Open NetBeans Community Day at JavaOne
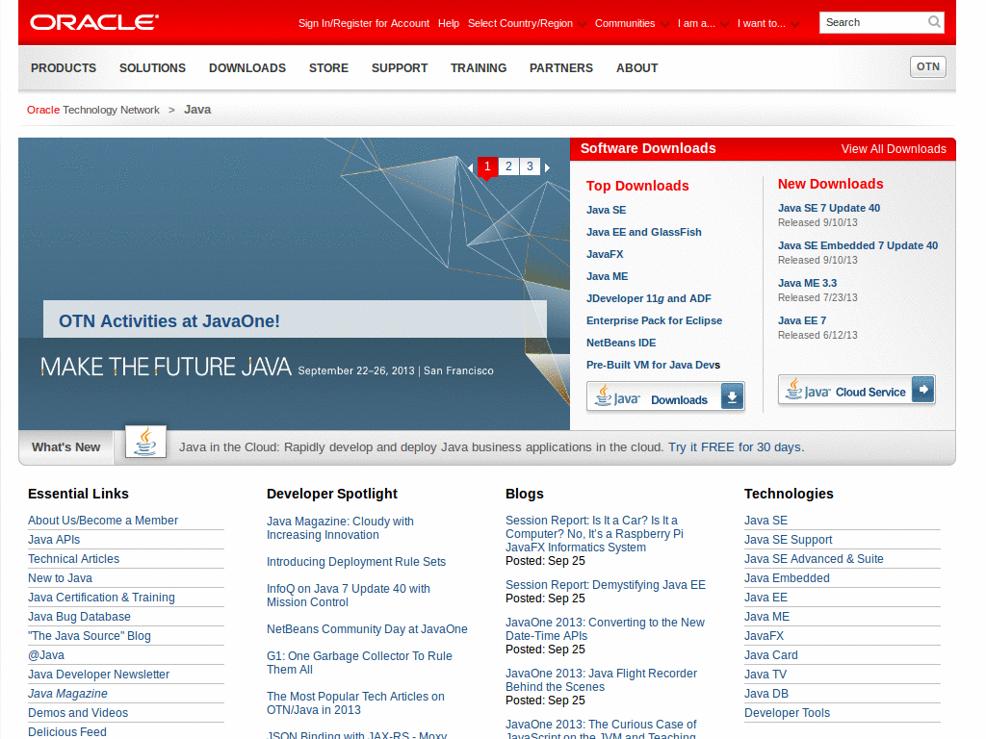 click(367, 629)
